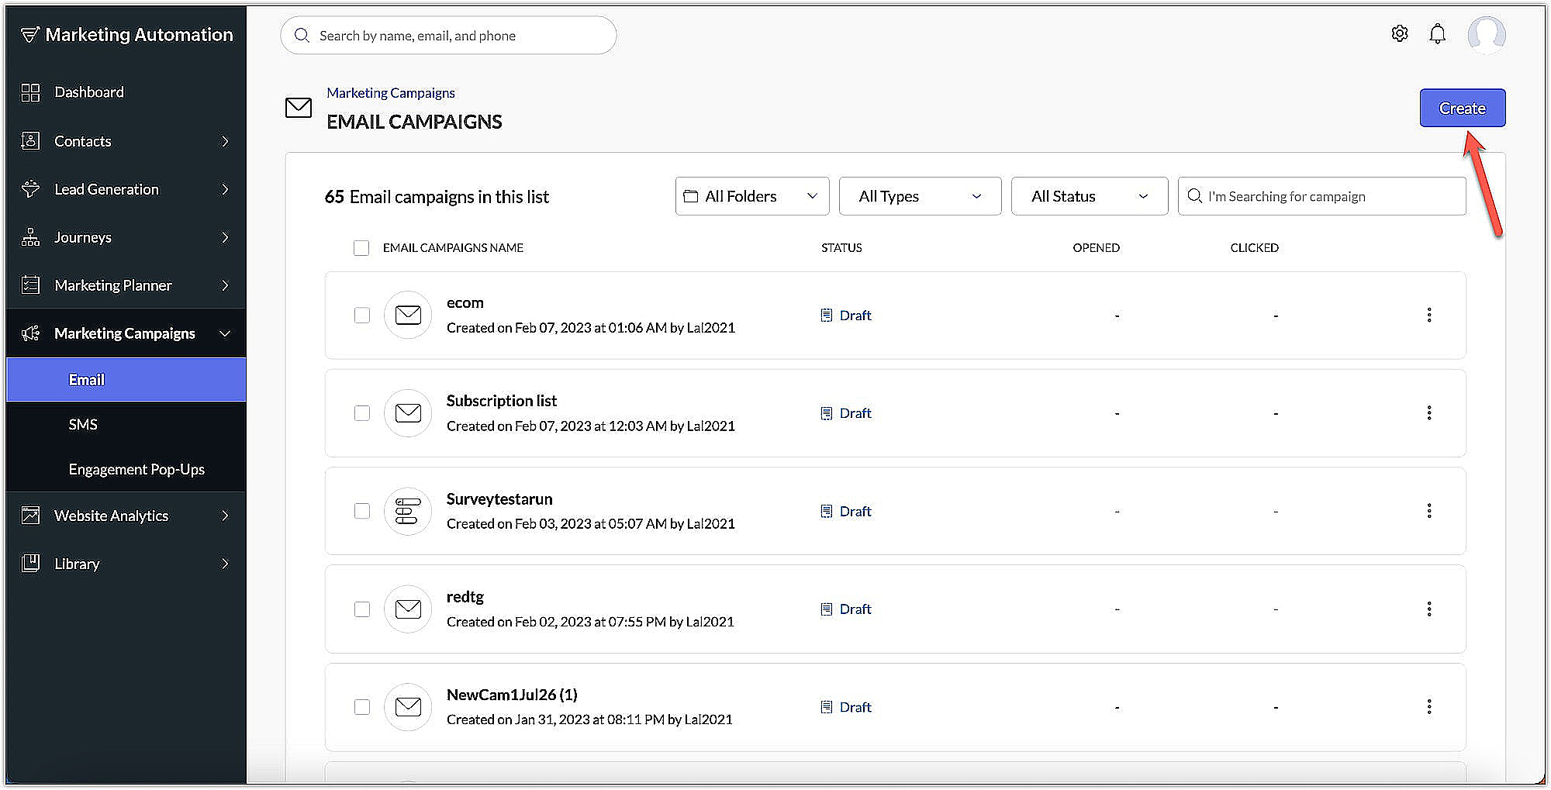The width and height of the screenshot is (1551, 790).
Task: Go to Dashboard in sidebar
Action: (89, 92)
